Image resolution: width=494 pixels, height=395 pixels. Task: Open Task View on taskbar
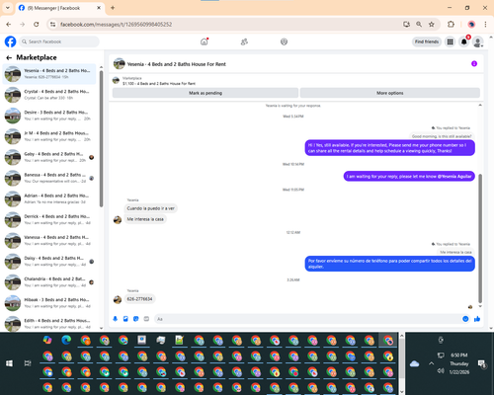[28, 363]
